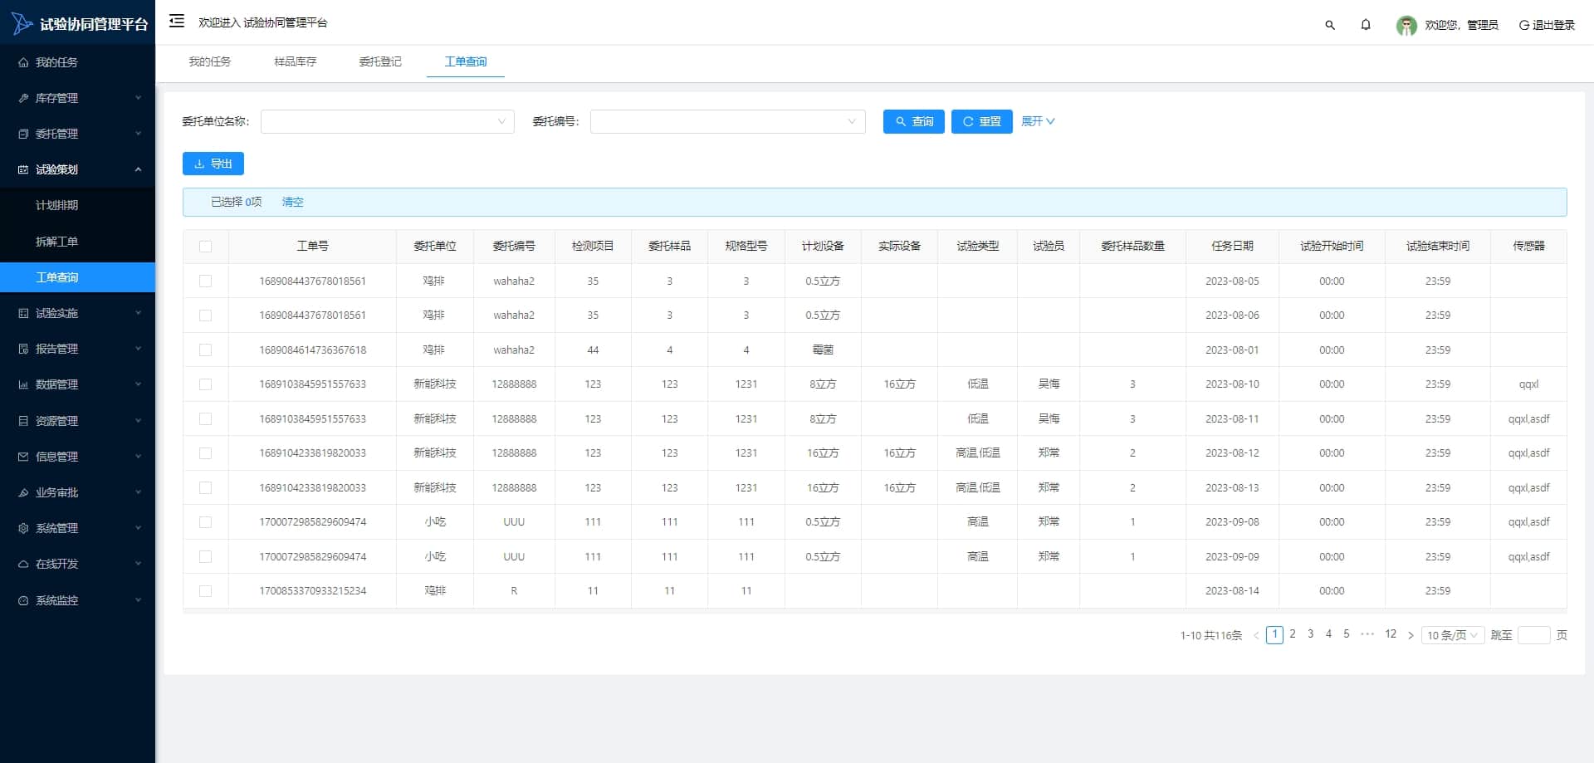Click the ellipsis to jump pages forward
Image resolution: width=1594 pixels, height=763 pixels.
point(1367,634)
